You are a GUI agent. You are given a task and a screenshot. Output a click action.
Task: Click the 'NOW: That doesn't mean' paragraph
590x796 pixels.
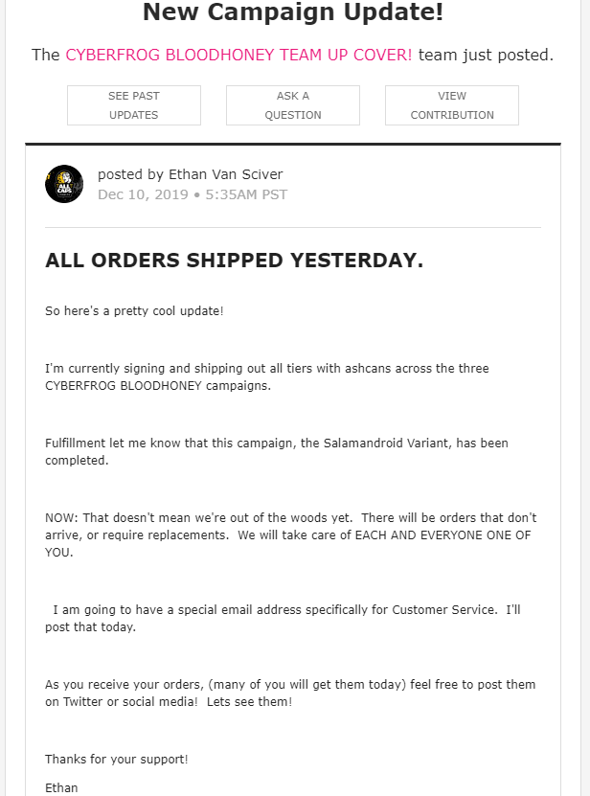291,534
